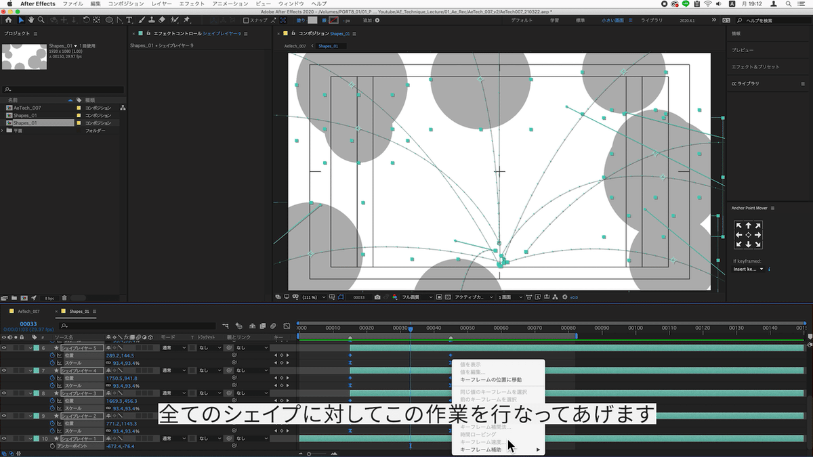
Task: Open キーフレーム補助 submenu in context menu
Action: pyautogui.click(x=500, y=450)
